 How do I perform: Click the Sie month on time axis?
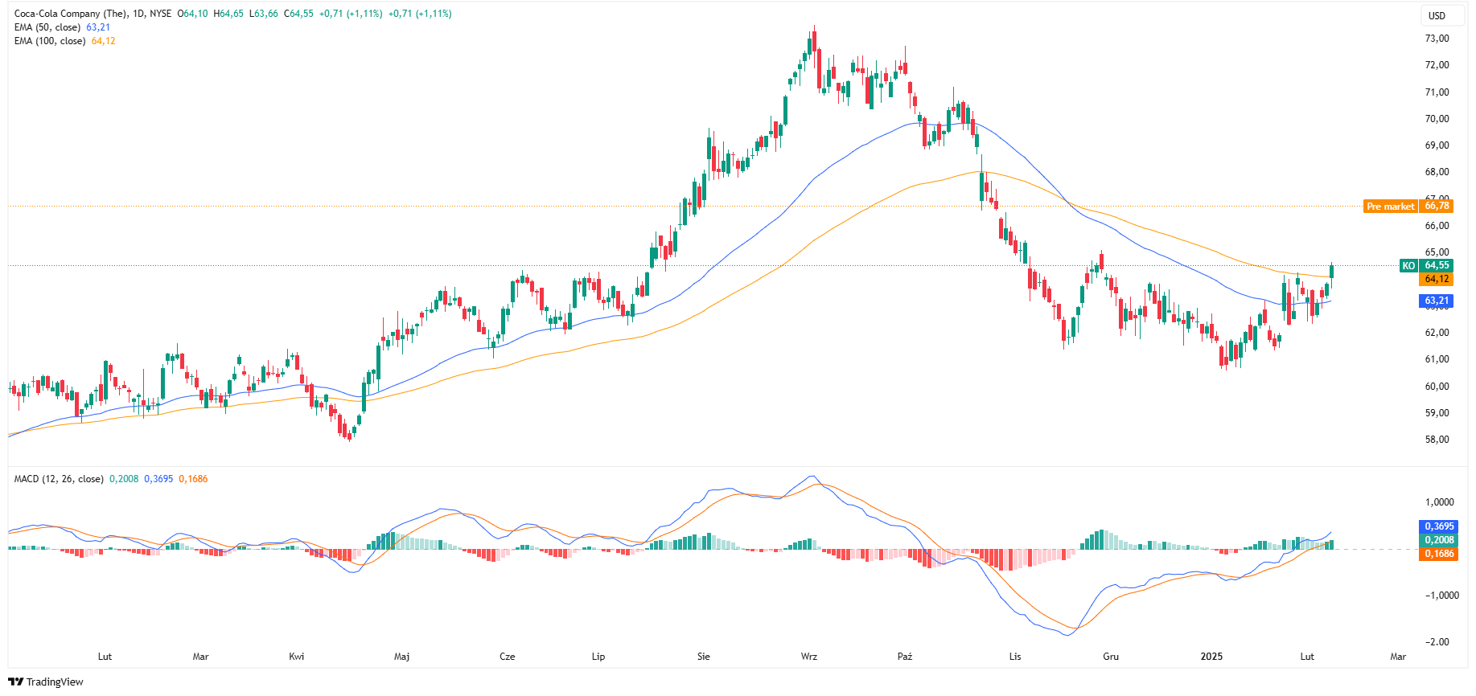pos(704,657)
